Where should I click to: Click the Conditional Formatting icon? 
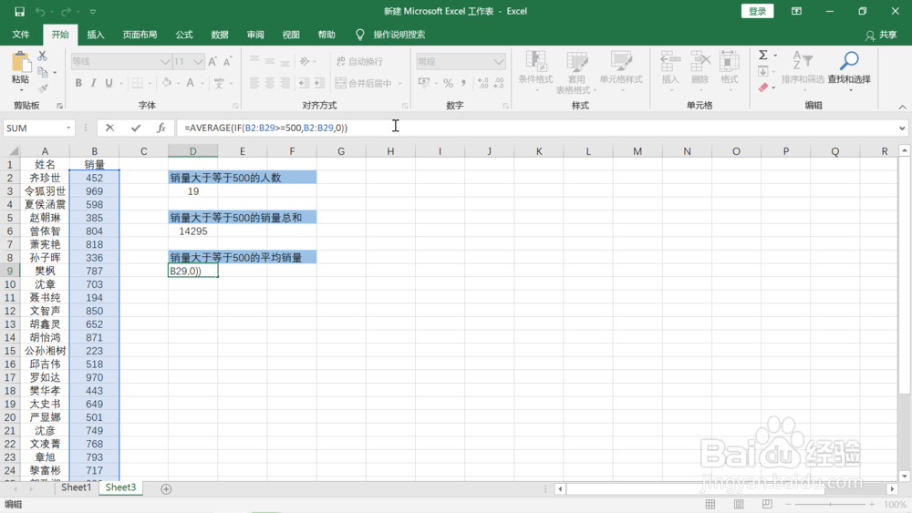tap(535, 62)
